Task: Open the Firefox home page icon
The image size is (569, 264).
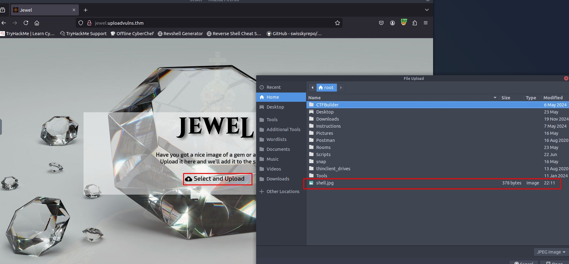Action: click(37, 23)
